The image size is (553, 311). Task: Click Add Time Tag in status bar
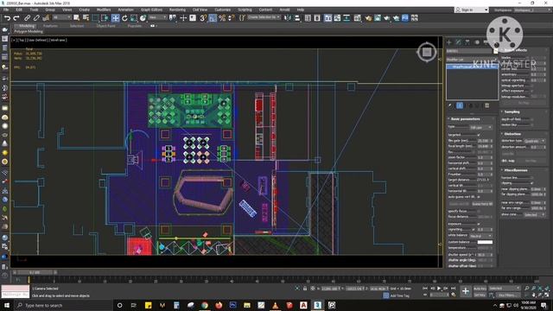point(399,295)
